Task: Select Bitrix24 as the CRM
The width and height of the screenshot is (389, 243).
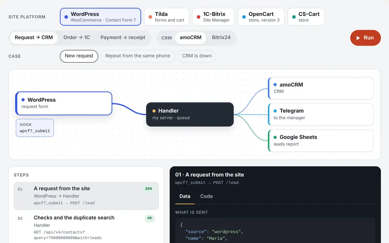Action: click(221, 38)
